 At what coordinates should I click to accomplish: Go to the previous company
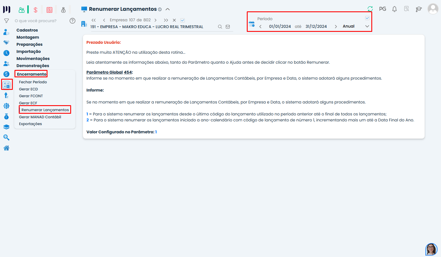(104, 20)
